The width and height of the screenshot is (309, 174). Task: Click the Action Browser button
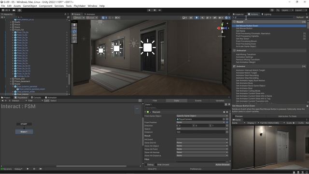coord(223,164)
